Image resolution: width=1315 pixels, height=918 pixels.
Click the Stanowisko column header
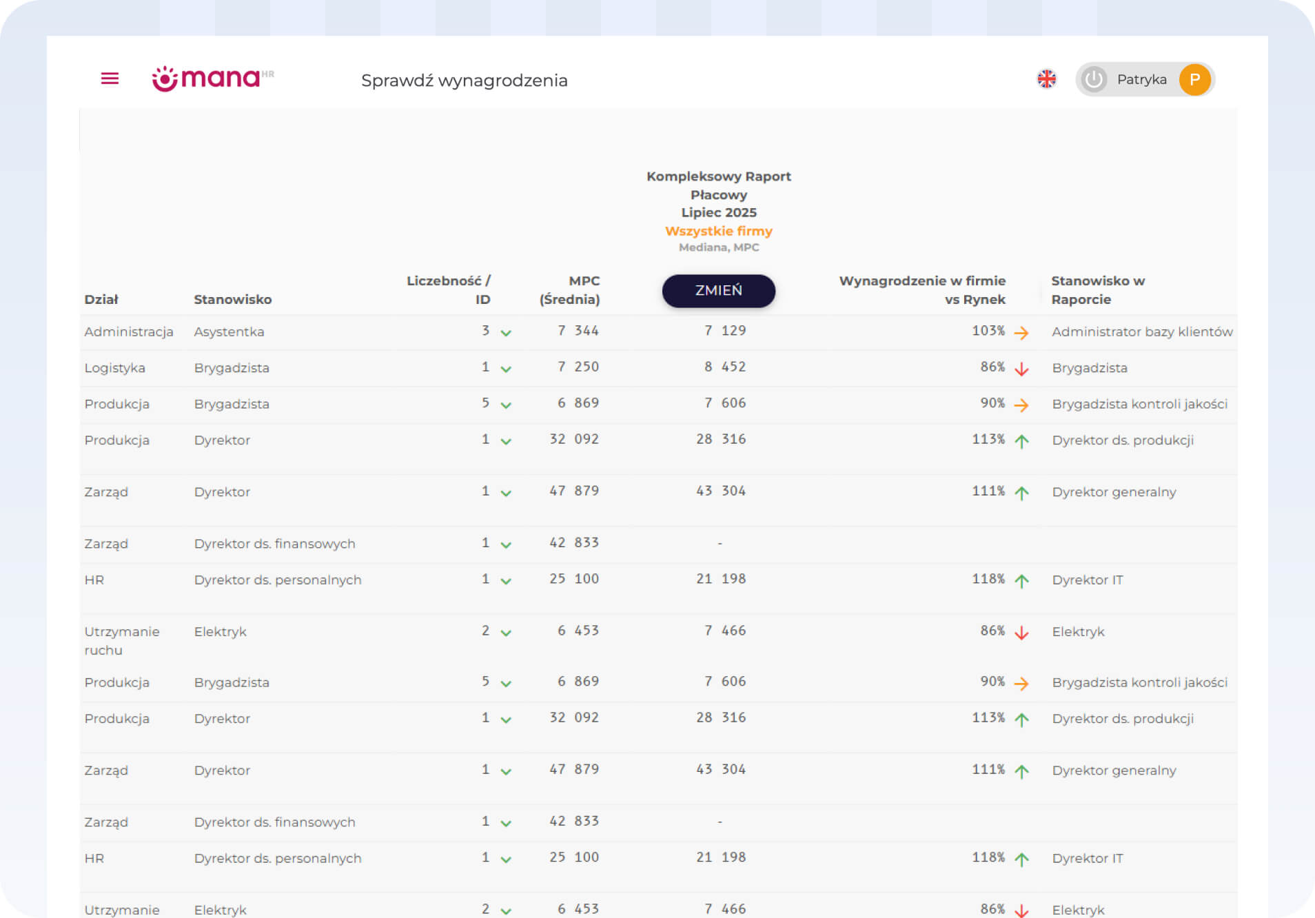click(x=232, y=299)
